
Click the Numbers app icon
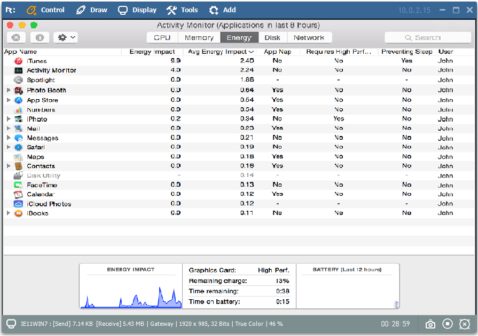19,109
